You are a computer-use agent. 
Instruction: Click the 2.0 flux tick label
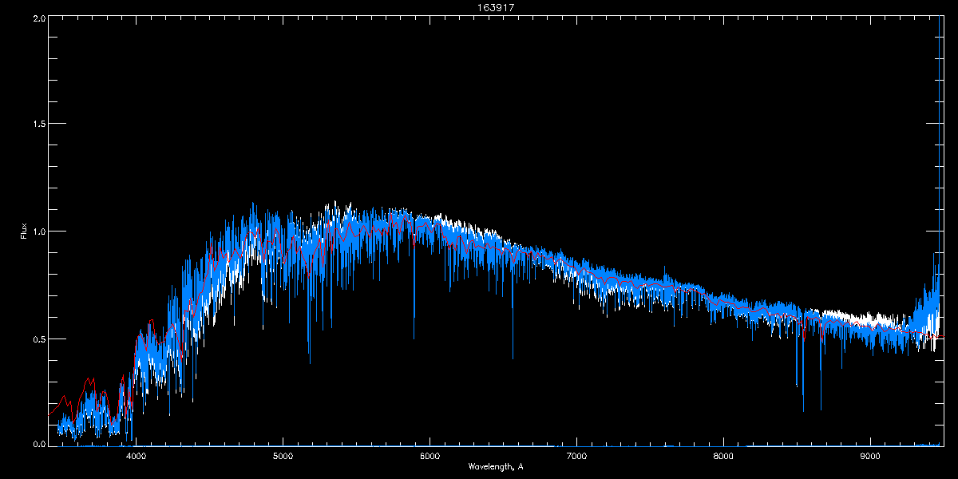pos(38,18)
